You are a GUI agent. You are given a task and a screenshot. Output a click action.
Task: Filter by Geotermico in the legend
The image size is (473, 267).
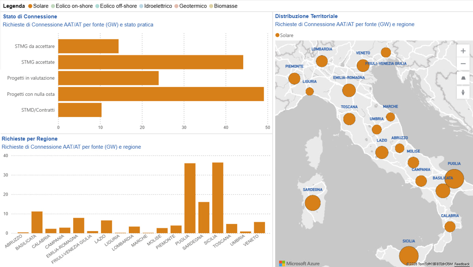click(x=191, y=6)
